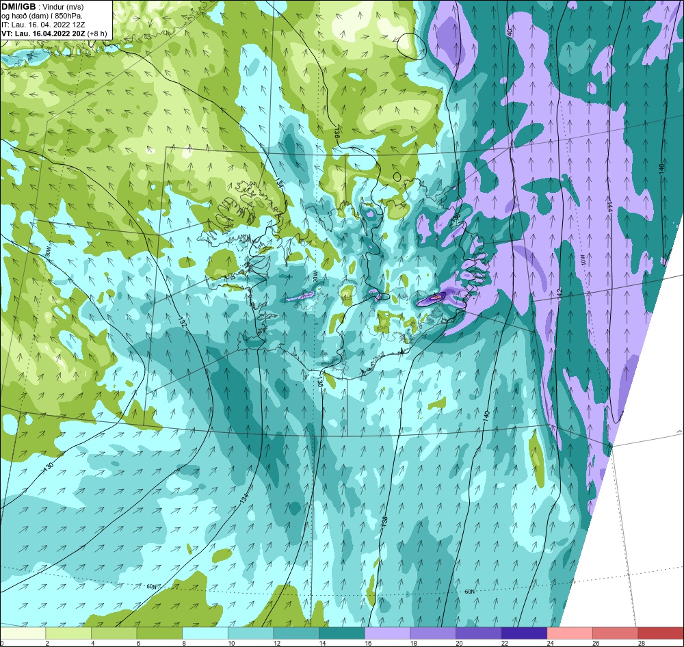Click the 'DMI/IGB : Vindur (m/s)' title text
Image resolution: width=684 pixels, height=647 pixels.
[x=42, y=7]
